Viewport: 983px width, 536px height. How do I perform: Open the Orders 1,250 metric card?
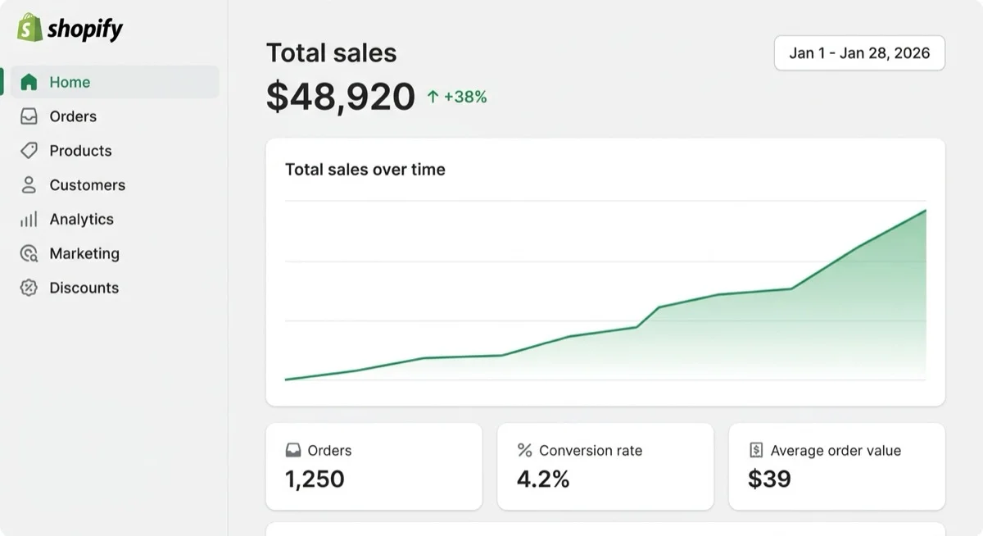374,466
